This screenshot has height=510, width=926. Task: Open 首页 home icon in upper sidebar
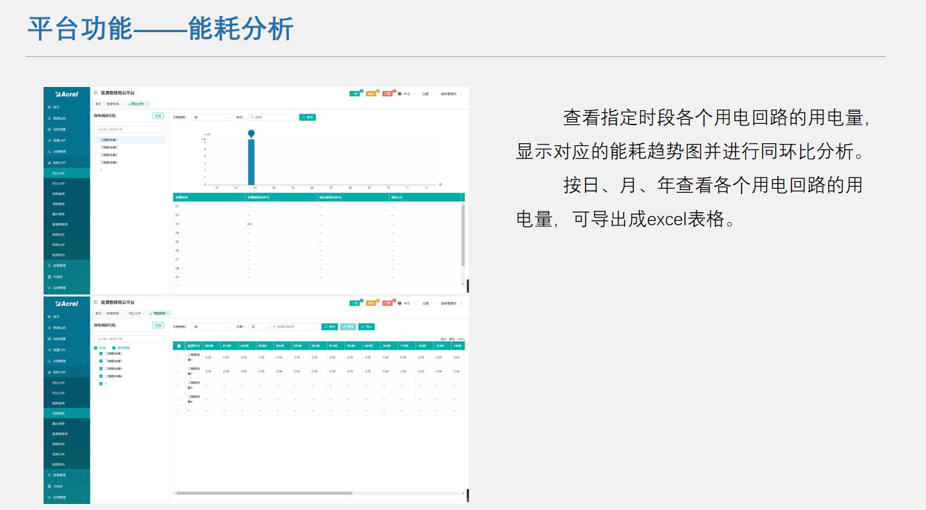pos(49,107)
